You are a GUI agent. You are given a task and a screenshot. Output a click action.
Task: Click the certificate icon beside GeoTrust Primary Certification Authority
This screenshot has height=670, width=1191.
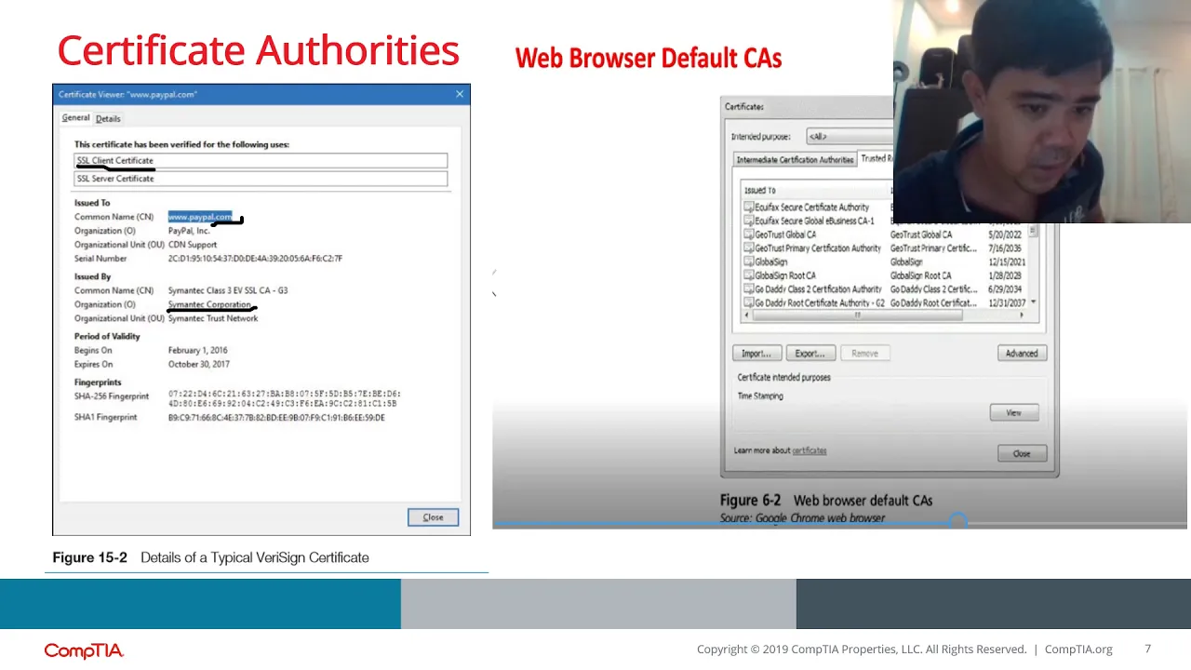click(x=749, y=248)
